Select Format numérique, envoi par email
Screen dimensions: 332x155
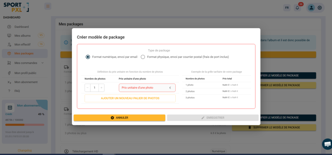pyautogui.click(x=88, y=57)
